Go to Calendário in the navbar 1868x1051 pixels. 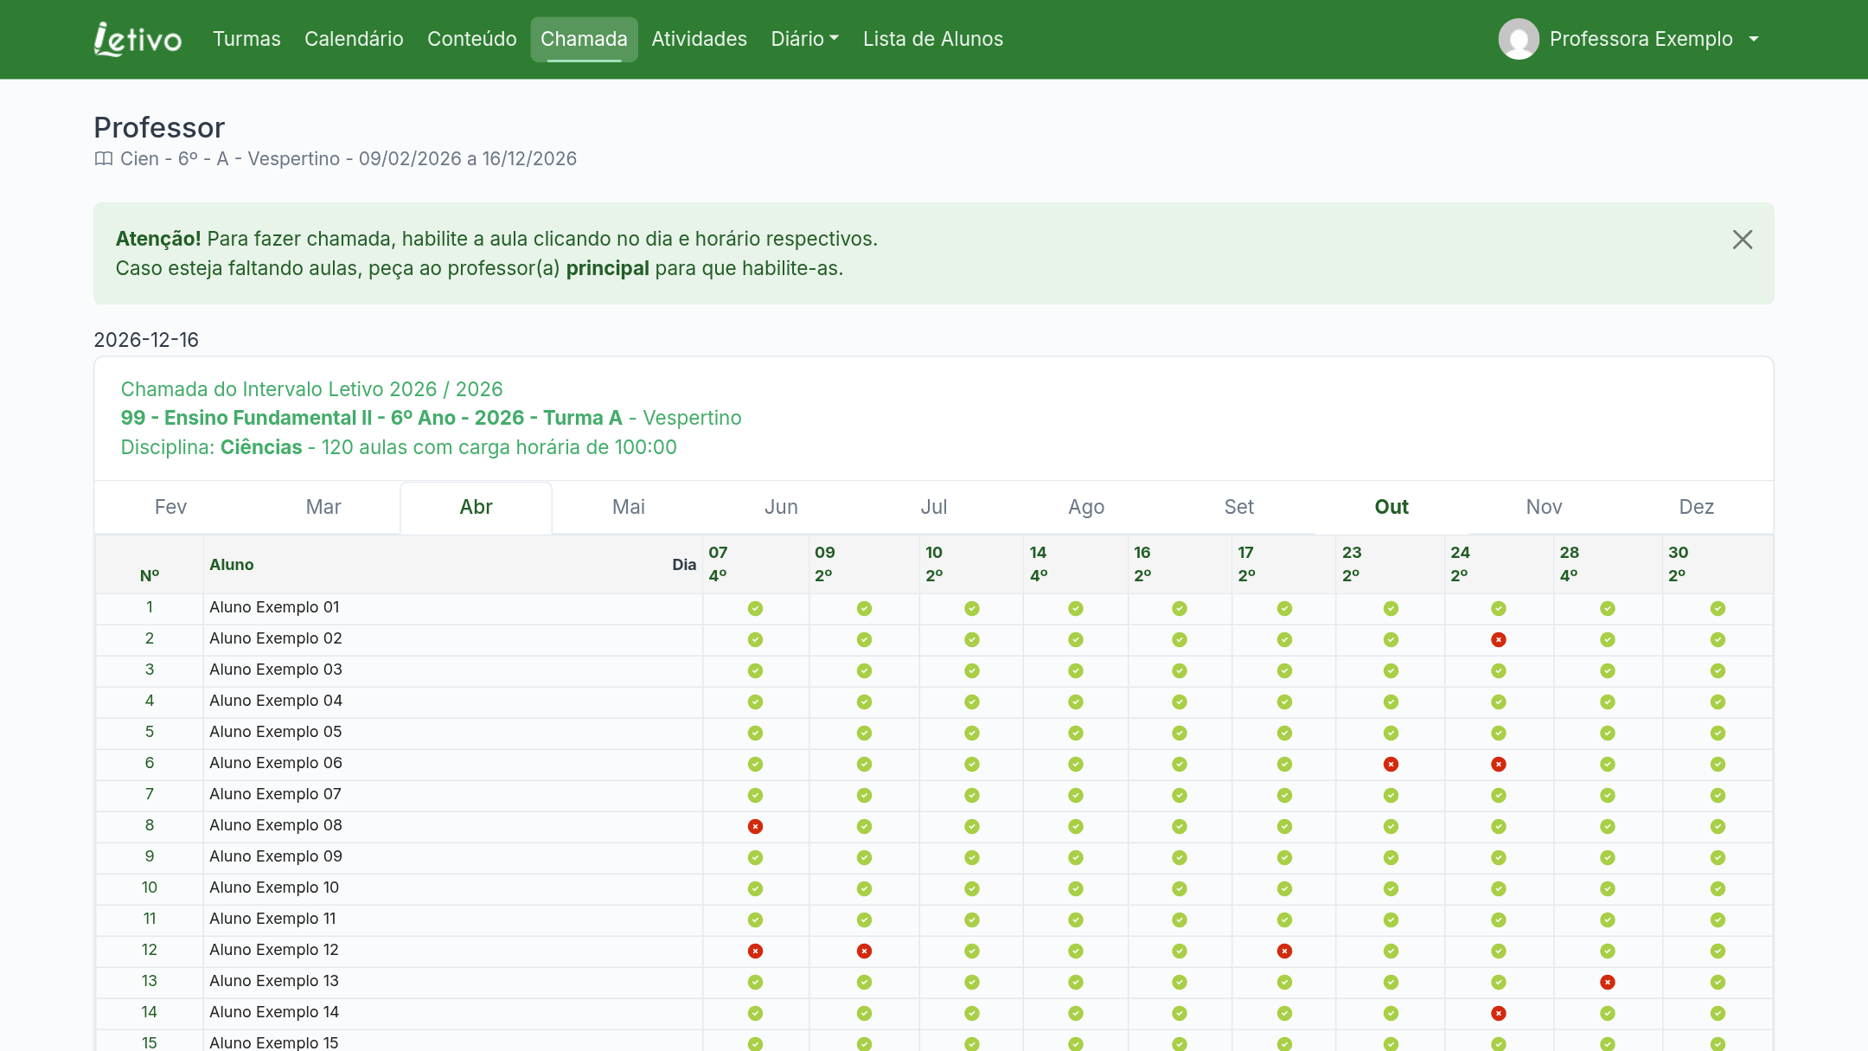354,39
